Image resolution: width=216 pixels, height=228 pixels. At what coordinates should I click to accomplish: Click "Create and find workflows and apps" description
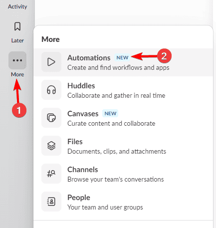point(118,68)
